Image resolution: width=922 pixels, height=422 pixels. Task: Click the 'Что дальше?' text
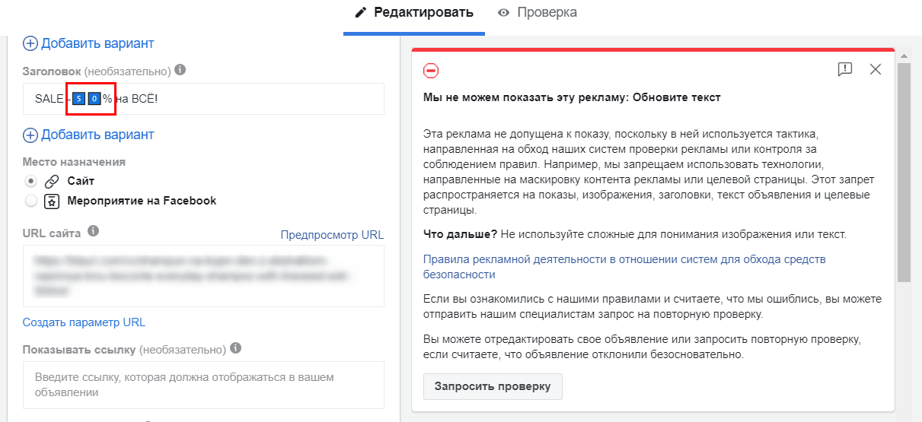pos(460,234)
